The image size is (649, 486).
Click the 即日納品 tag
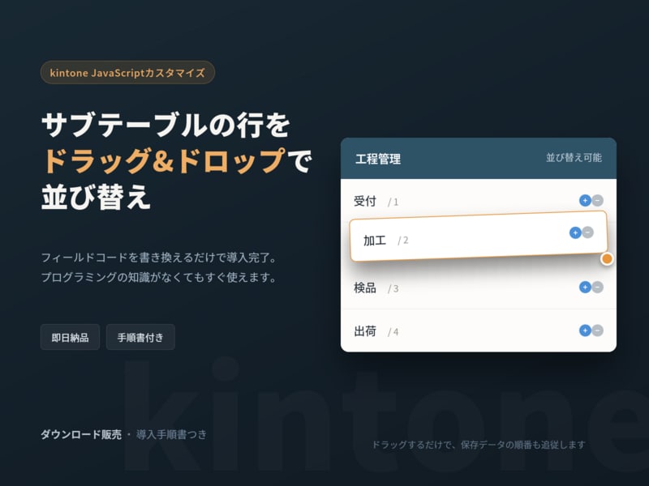coord(70,337)
